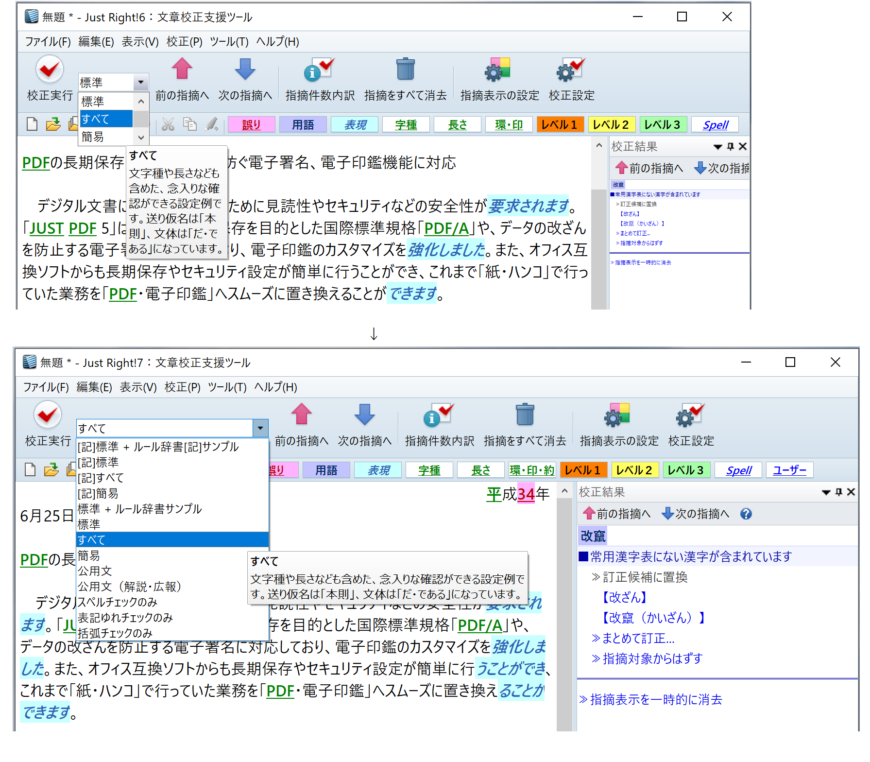
Task: Click the paste brush icon in Just Right!6
Action: point(212,124)
